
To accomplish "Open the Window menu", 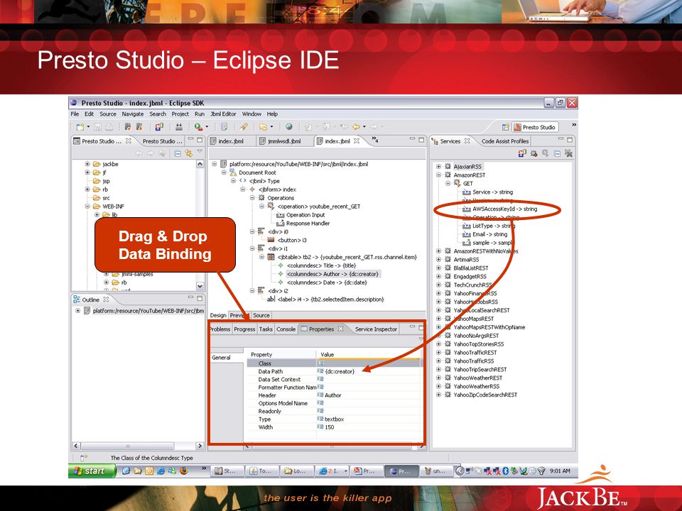I will click(x=251, y=114).
